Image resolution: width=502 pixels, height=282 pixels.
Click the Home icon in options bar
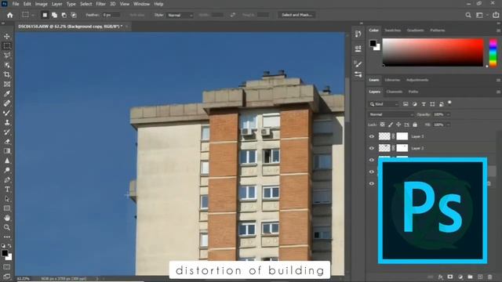[x=10, y=15]
